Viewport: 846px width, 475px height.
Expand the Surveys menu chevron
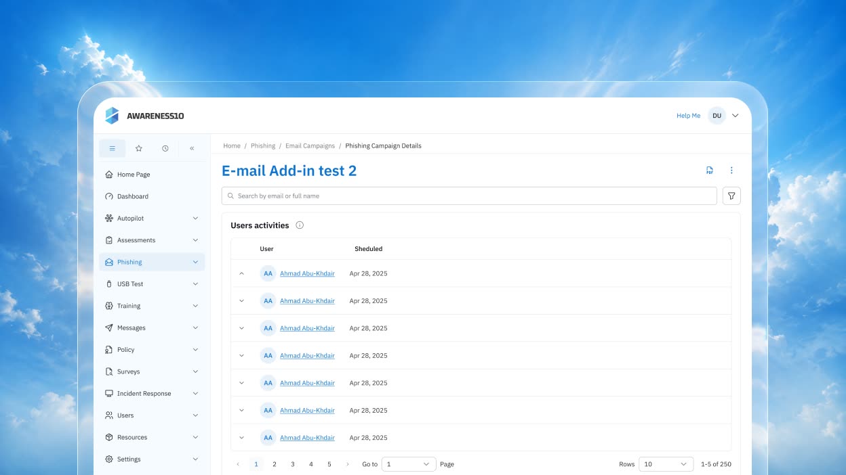tap(195, 371)
